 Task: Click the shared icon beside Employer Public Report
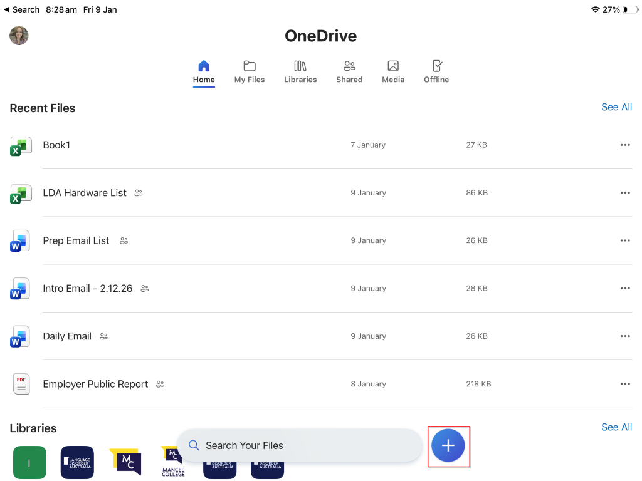click(x=160, y=385)
